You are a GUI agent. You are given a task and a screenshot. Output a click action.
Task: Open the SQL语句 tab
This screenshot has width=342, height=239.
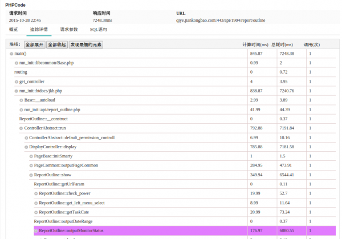point(98,29)
